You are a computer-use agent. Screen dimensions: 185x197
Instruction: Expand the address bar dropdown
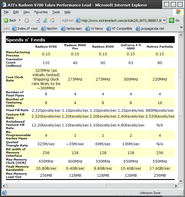click(x=164, y=20)
